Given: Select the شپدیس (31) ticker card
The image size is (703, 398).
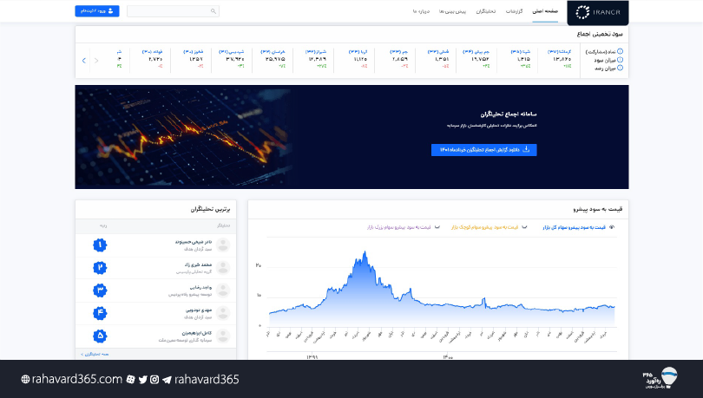Looking at the screenshot, I should point(232,59).
